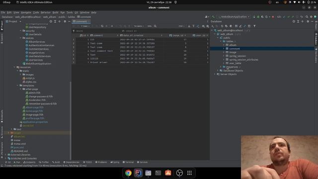Expand External Libraries node
Screen dimensions: 318x179
pos(6,155)
